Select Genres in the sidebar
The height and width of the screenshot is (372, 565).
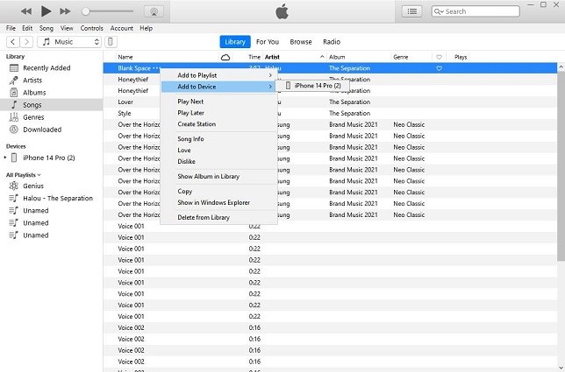[51, 117]
